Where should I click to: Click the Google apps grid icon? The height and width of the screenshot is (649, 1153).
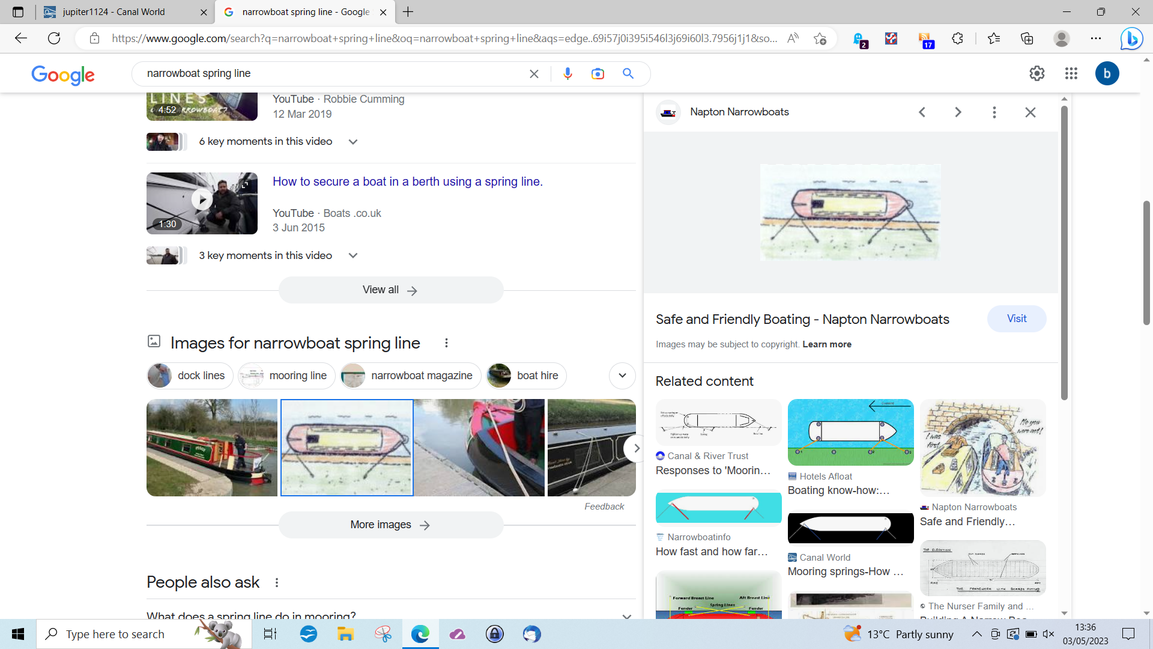click(x=1071, y=73)
